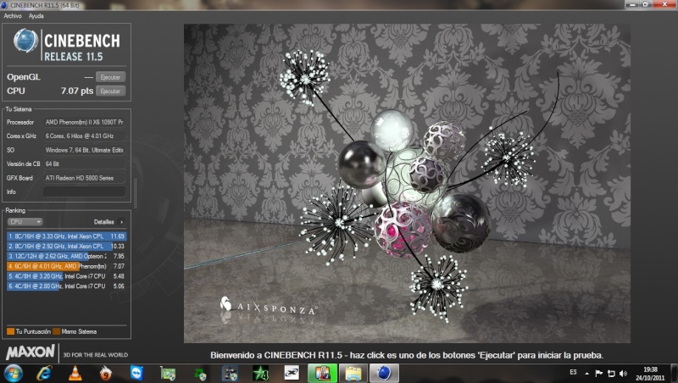Open VLC media player from taskbar
678x383 pixels.
click(75, 373)
